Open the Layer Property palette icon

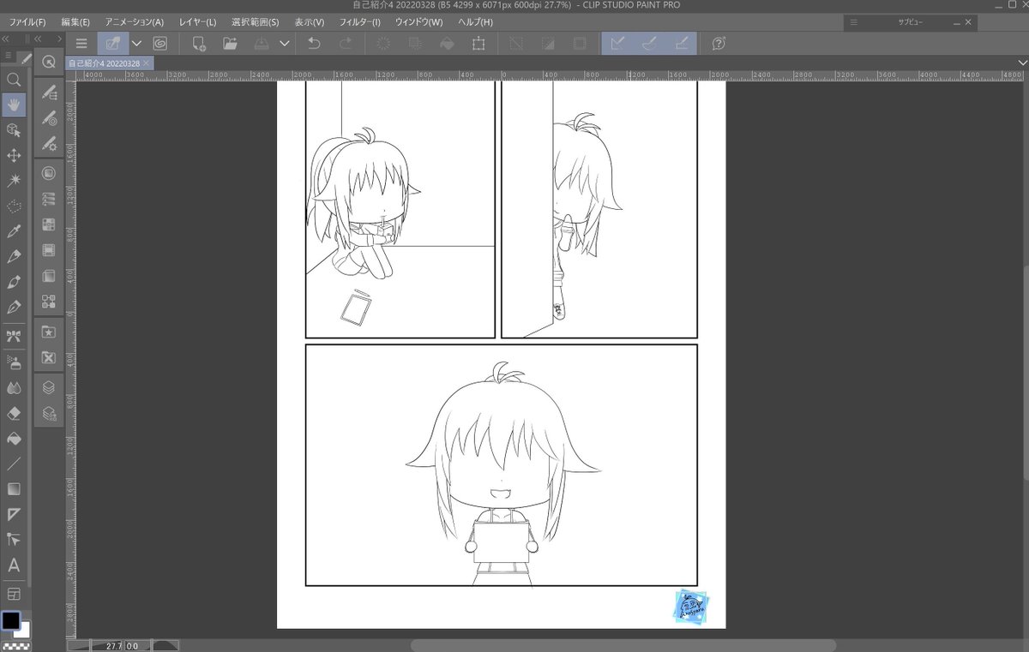(49, 414)
